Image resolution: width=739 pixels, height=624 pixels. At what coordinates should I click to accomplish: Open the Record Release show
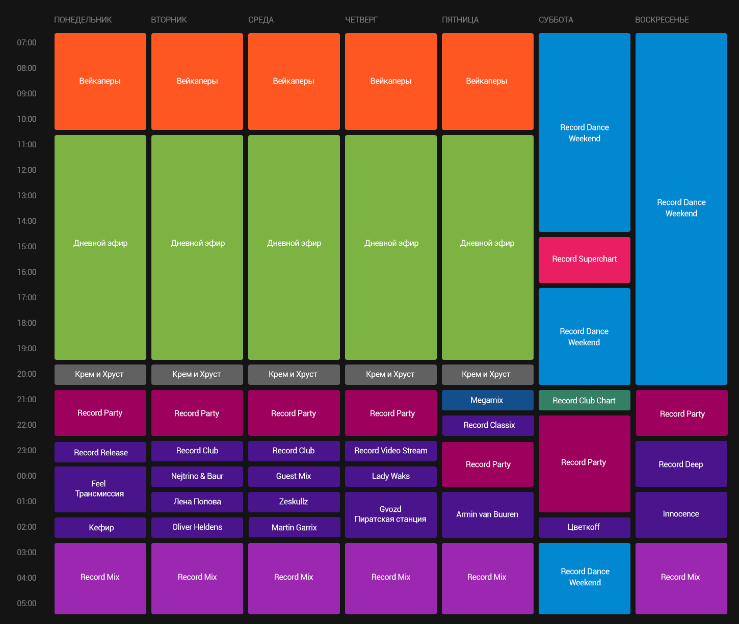100,452
